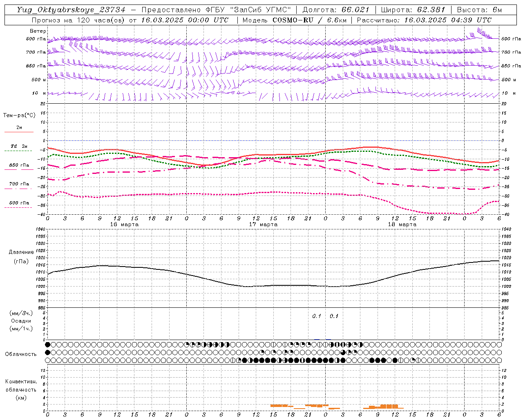The image size is (523, 418).
Task: Click the "16 марта" date label
Action: (124, 225)
